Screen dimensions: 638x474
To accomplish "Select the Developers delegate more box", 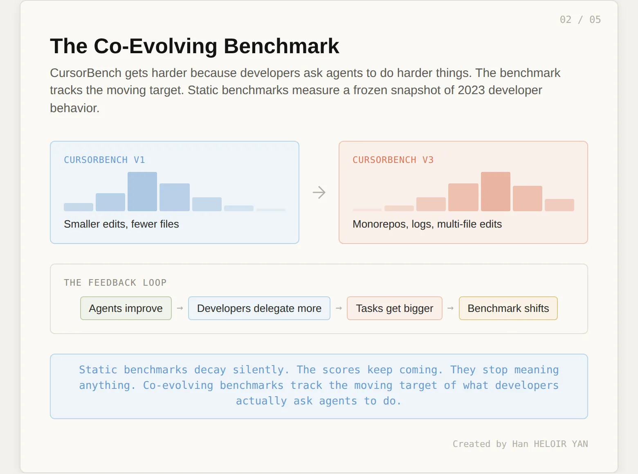I will pos(259,308).
